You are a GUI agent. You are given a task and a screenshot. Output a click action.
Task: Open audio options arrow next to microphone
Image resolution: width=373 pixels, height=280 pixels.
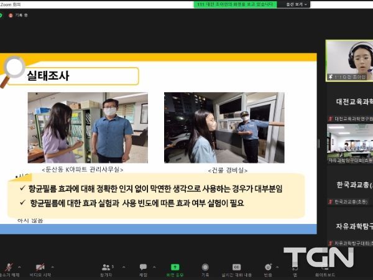point(19,267)
